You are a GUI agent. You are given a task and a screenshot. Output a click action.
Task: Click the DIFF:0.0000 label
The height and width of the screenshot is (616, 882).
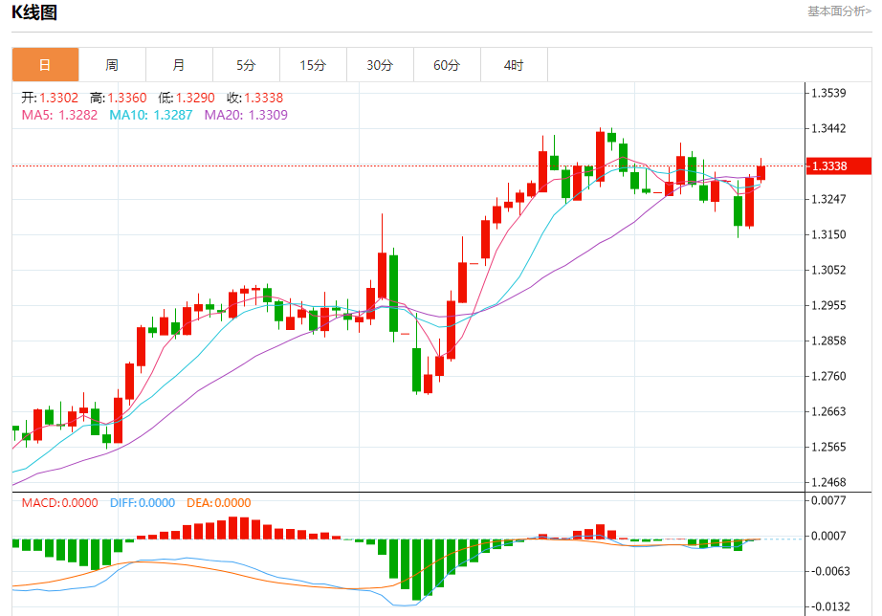point(143,503)
